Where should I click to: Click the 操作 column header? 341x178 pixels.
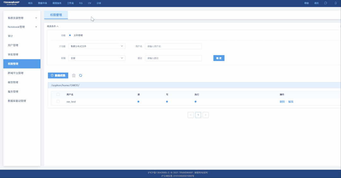pyautogui.click(x=282, y=95)
